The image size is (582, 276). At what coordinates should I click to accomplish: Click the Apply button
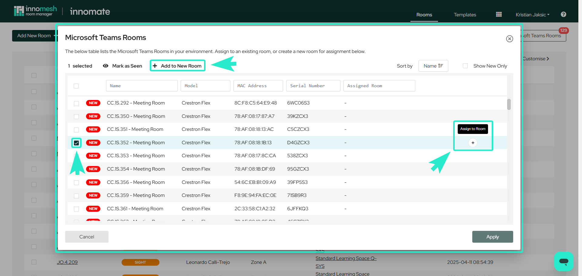point(493,237)
